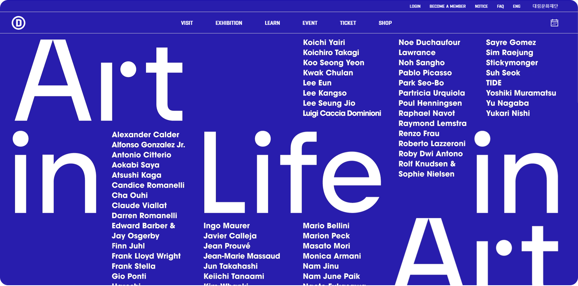Open the NOTICE link
This screenshot has height=286, width=578.
[x=481, y=6]
